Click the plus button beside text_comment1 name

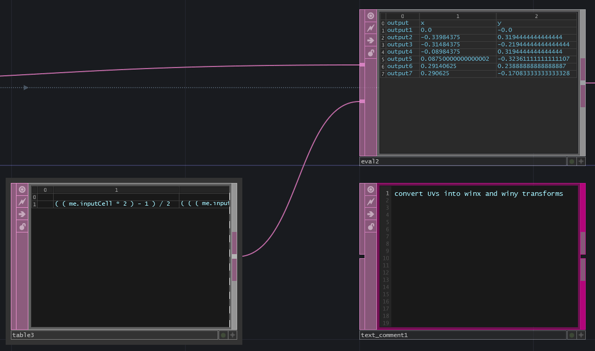pyautogui.click(x=581, y=335)
